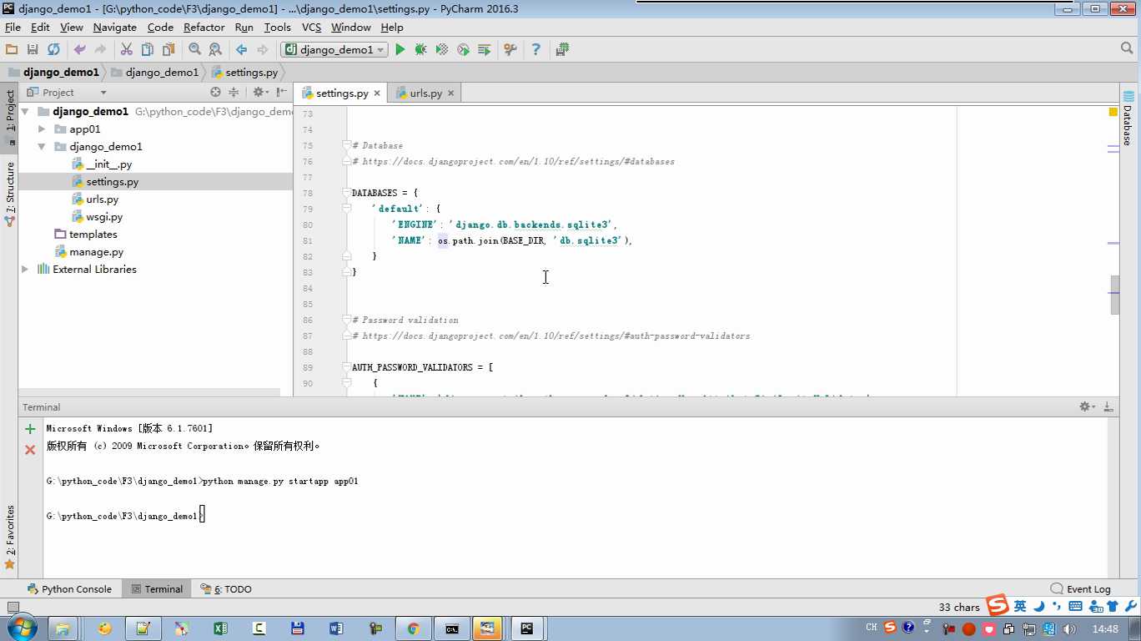The height and width of the screenshot is (641, 1141).
Task: Expand External Libraries node
Action: click(25, 270)
